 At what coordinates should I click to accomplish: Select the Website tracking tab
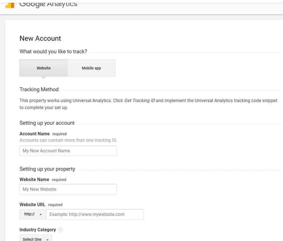44,68
